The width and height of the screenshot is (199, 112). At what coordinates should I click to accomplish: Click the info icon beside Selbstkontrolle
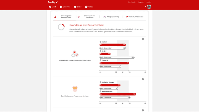(x=100, y=91)
